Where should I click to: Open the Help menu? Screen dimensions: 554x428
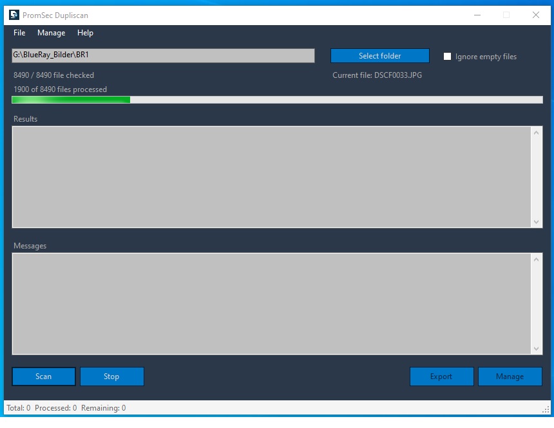[85, 33]
